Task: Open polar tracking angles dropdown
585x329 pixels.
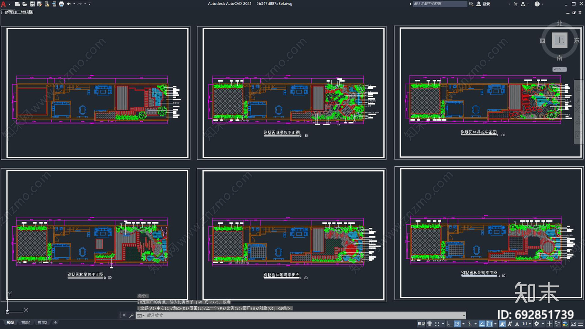Action: (x=463, y=324)
